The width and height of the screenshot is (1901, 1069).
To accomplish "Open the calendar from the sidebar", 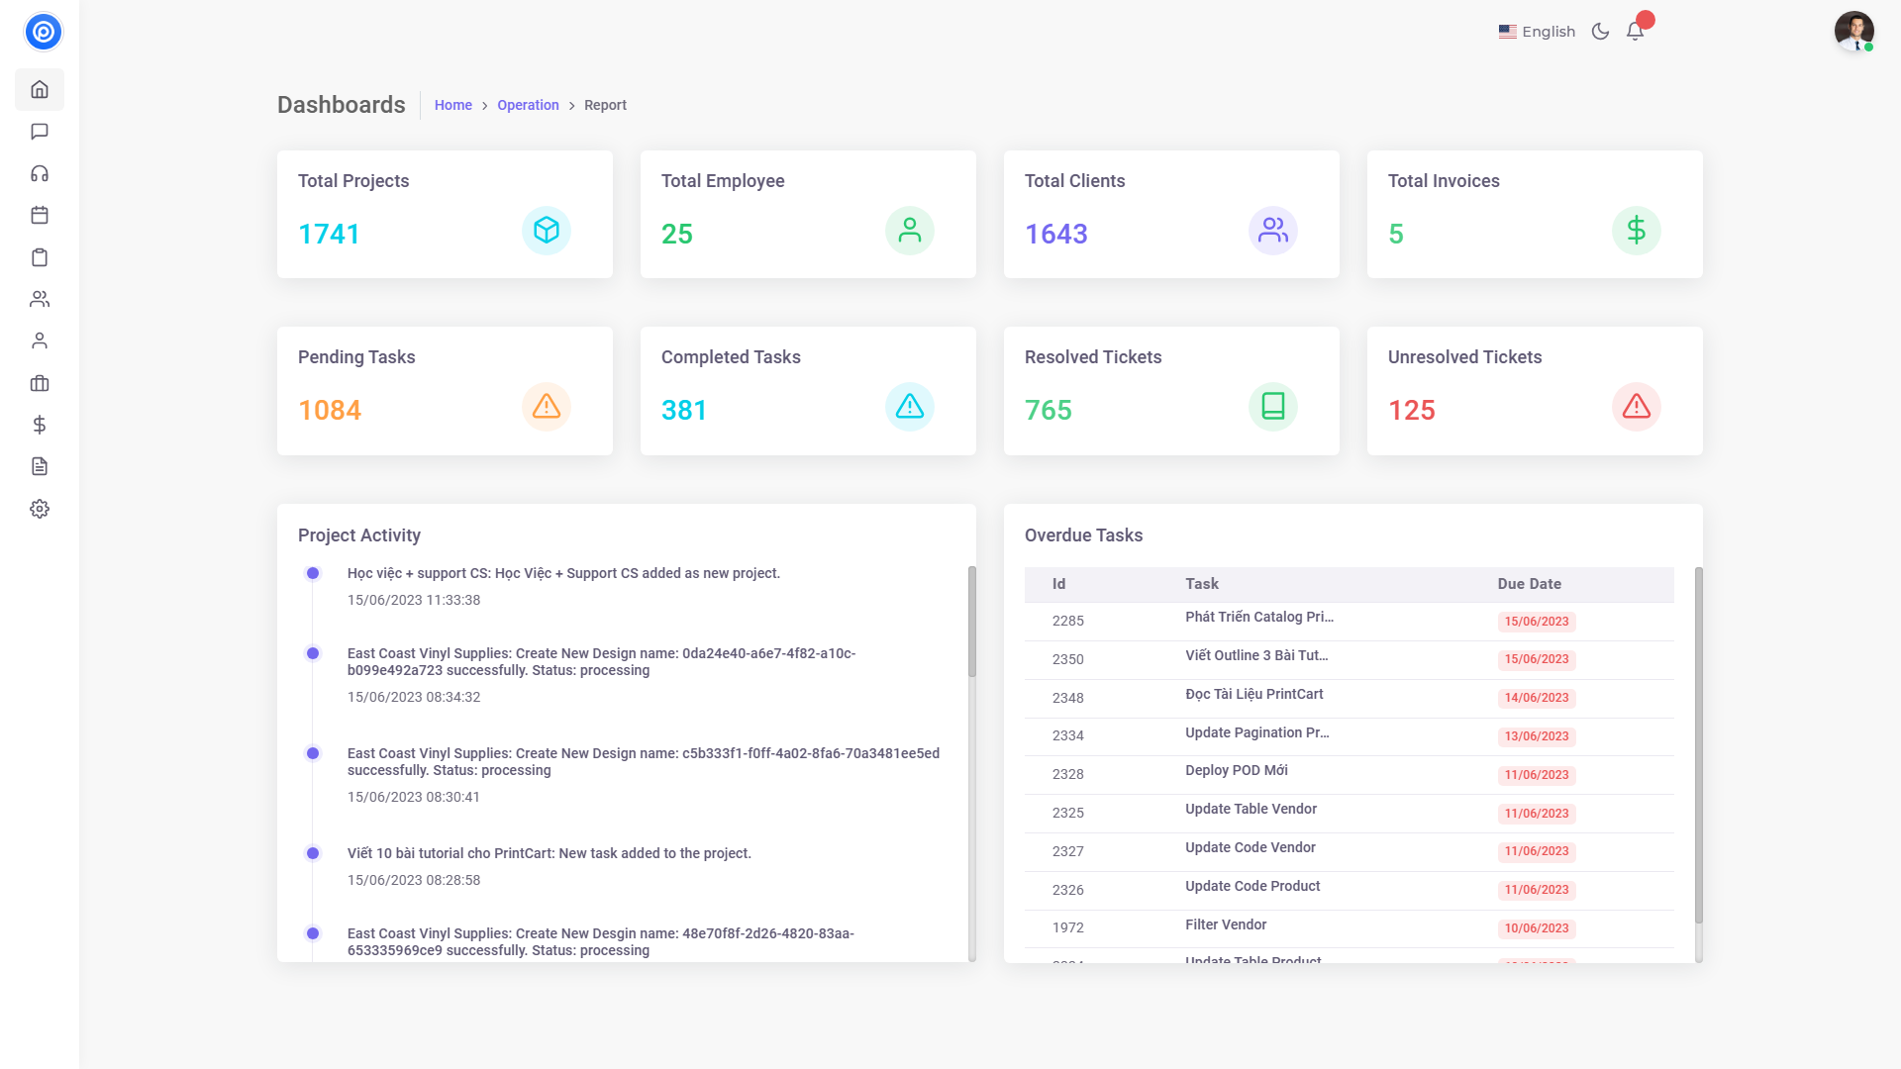I will pos(40,215).
